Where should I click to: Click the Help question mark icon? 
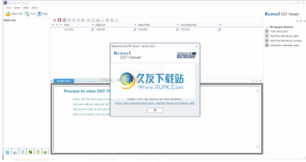click(x=39, y=14)
